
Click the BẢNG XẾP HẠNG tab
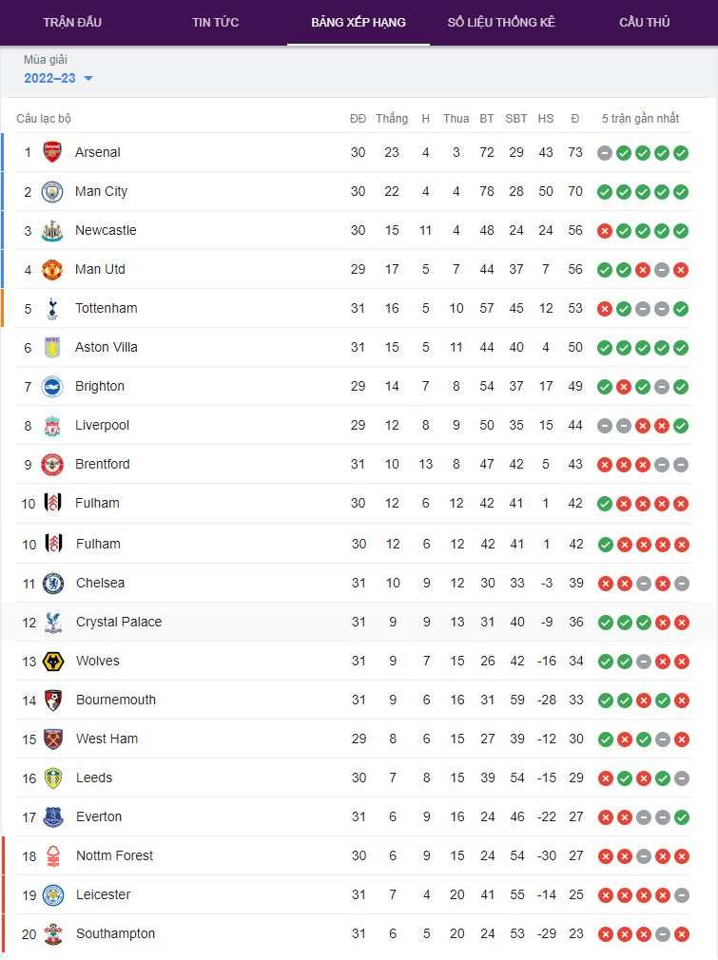click(x=359, y=22)
